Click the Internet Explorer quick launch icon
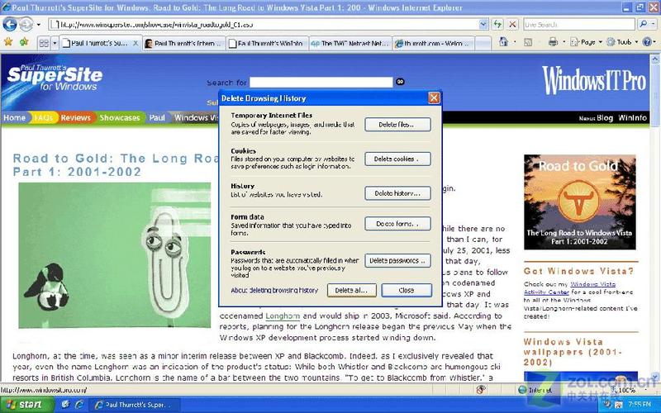This screenshot has width=661, height=413. click(x=78, y=405)
